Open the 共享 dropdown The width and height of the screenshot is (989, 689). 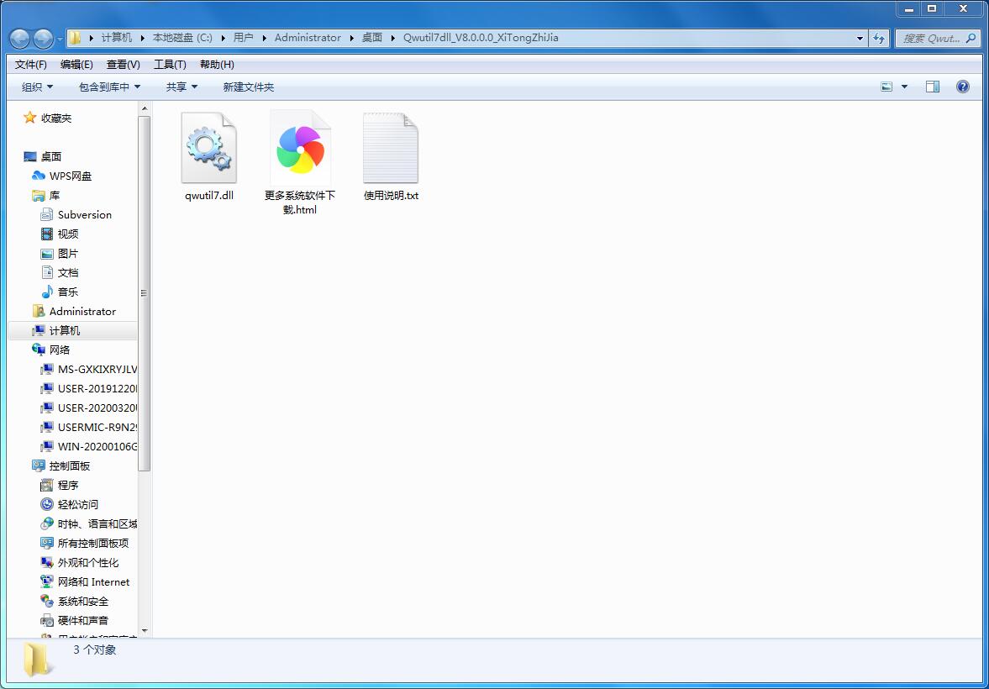click(x=181, y=87)
